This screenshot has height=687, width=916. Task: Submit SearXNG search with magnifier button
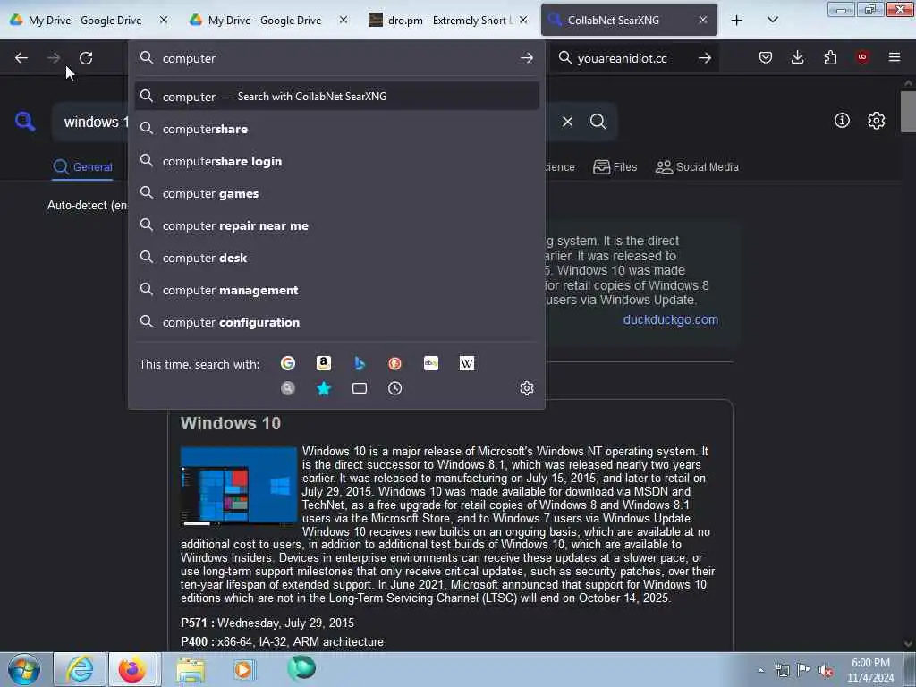coord(598,122)
